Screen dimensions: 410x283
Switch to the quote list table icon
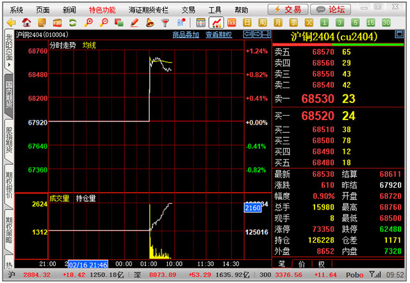[x=201, y=23]
